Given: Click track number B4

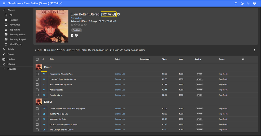Looking at the screenshot, I should pyautogui.click(x=44, y=125).
